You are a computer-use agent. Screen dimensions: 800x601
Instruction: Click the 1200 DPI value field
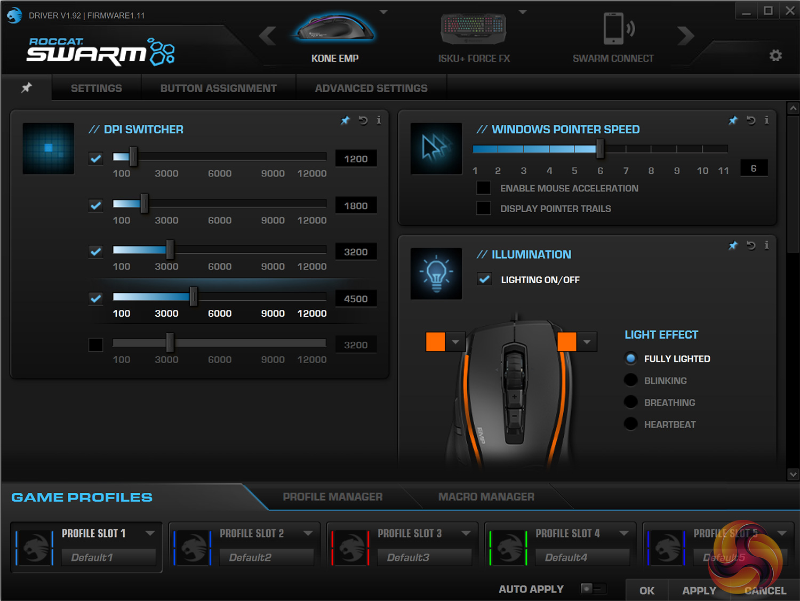coord(356,158)
